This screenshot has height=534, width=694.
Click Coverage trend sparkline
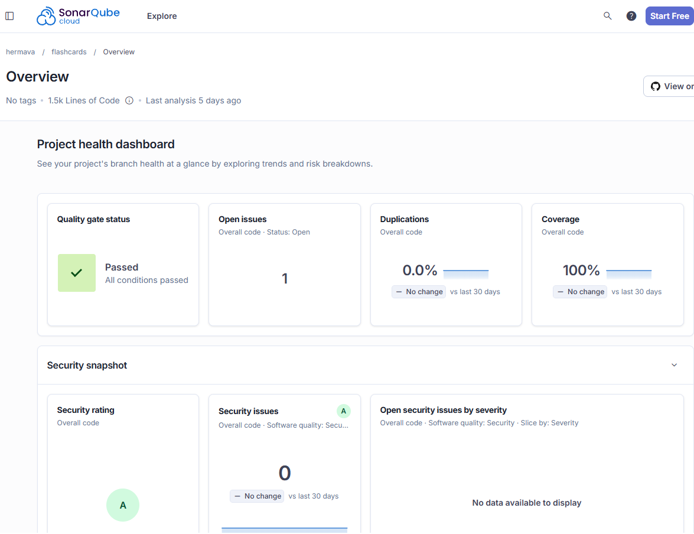[x=628, y=273]
